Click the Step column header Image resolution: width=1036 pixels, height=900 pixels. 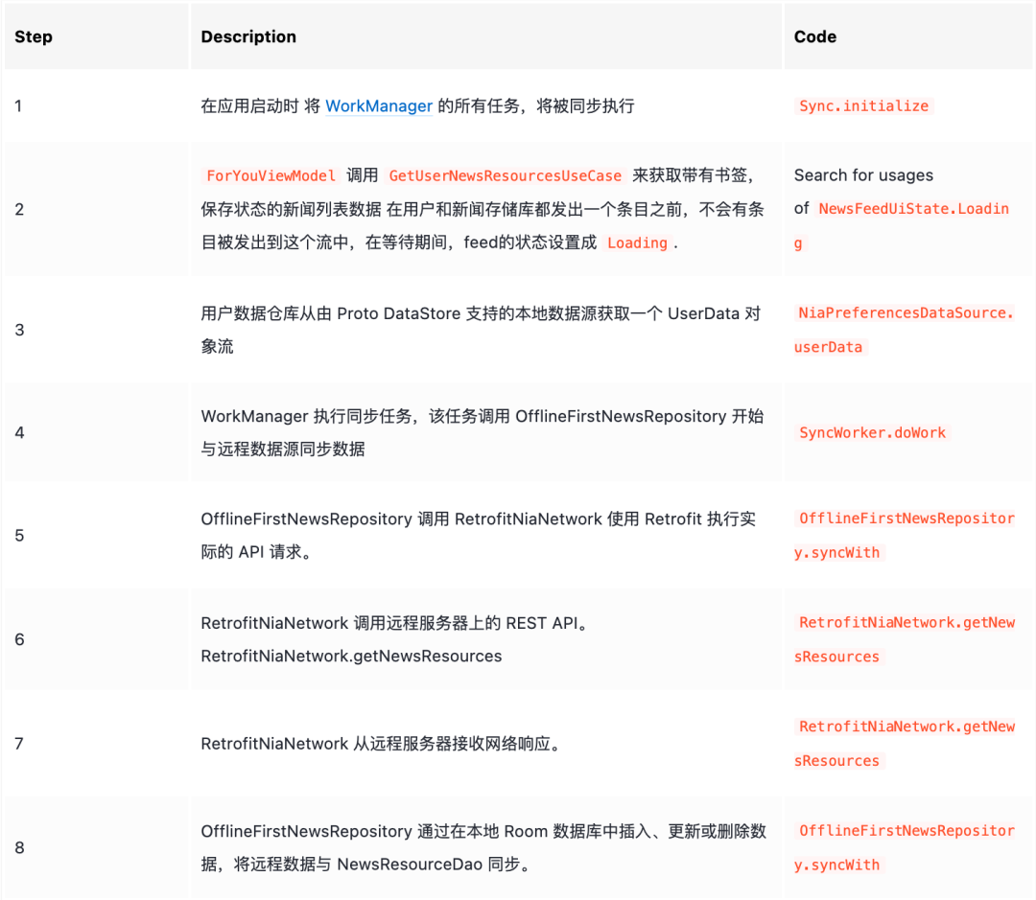click(34, 37)
